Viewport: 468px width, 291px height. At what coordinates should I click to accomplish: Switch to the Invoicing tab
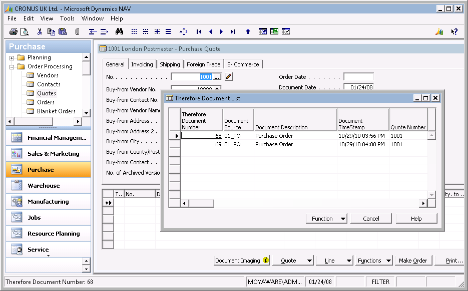142,64
